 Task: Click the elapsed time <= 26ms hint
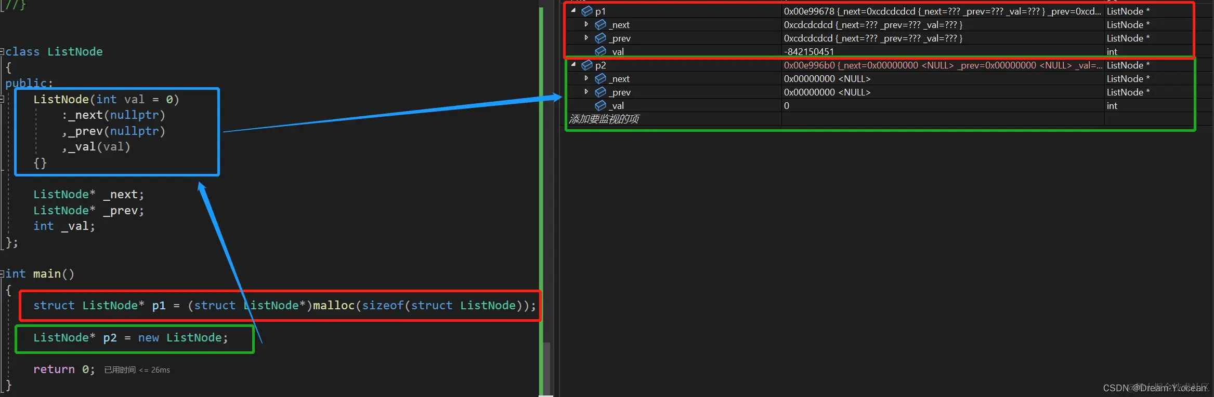click(137, 370)
